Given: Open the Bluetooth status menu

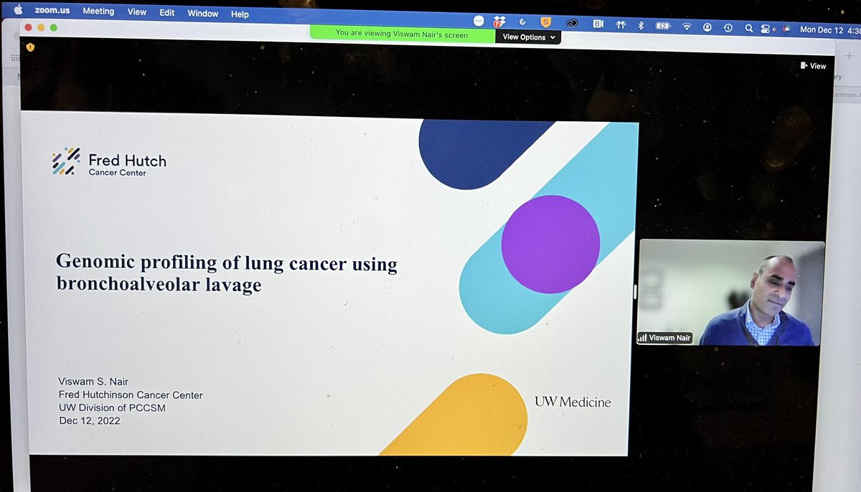Looking at the screenshot, I should [x=641, y=25].
